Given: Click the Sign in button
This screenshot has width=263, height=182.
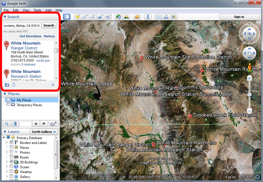Looking at the screenshot, I should click(x=239, y=17).
